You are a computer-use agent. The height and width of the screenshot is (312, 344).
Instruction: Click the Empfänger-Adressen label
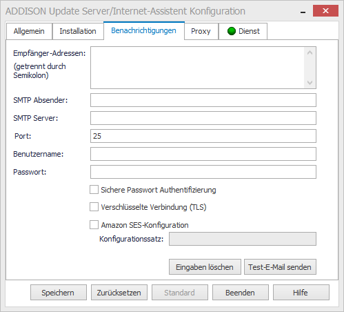tap(50, 53)
